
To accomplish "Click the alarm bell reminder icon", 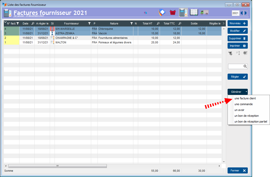I will coord(245,53).
